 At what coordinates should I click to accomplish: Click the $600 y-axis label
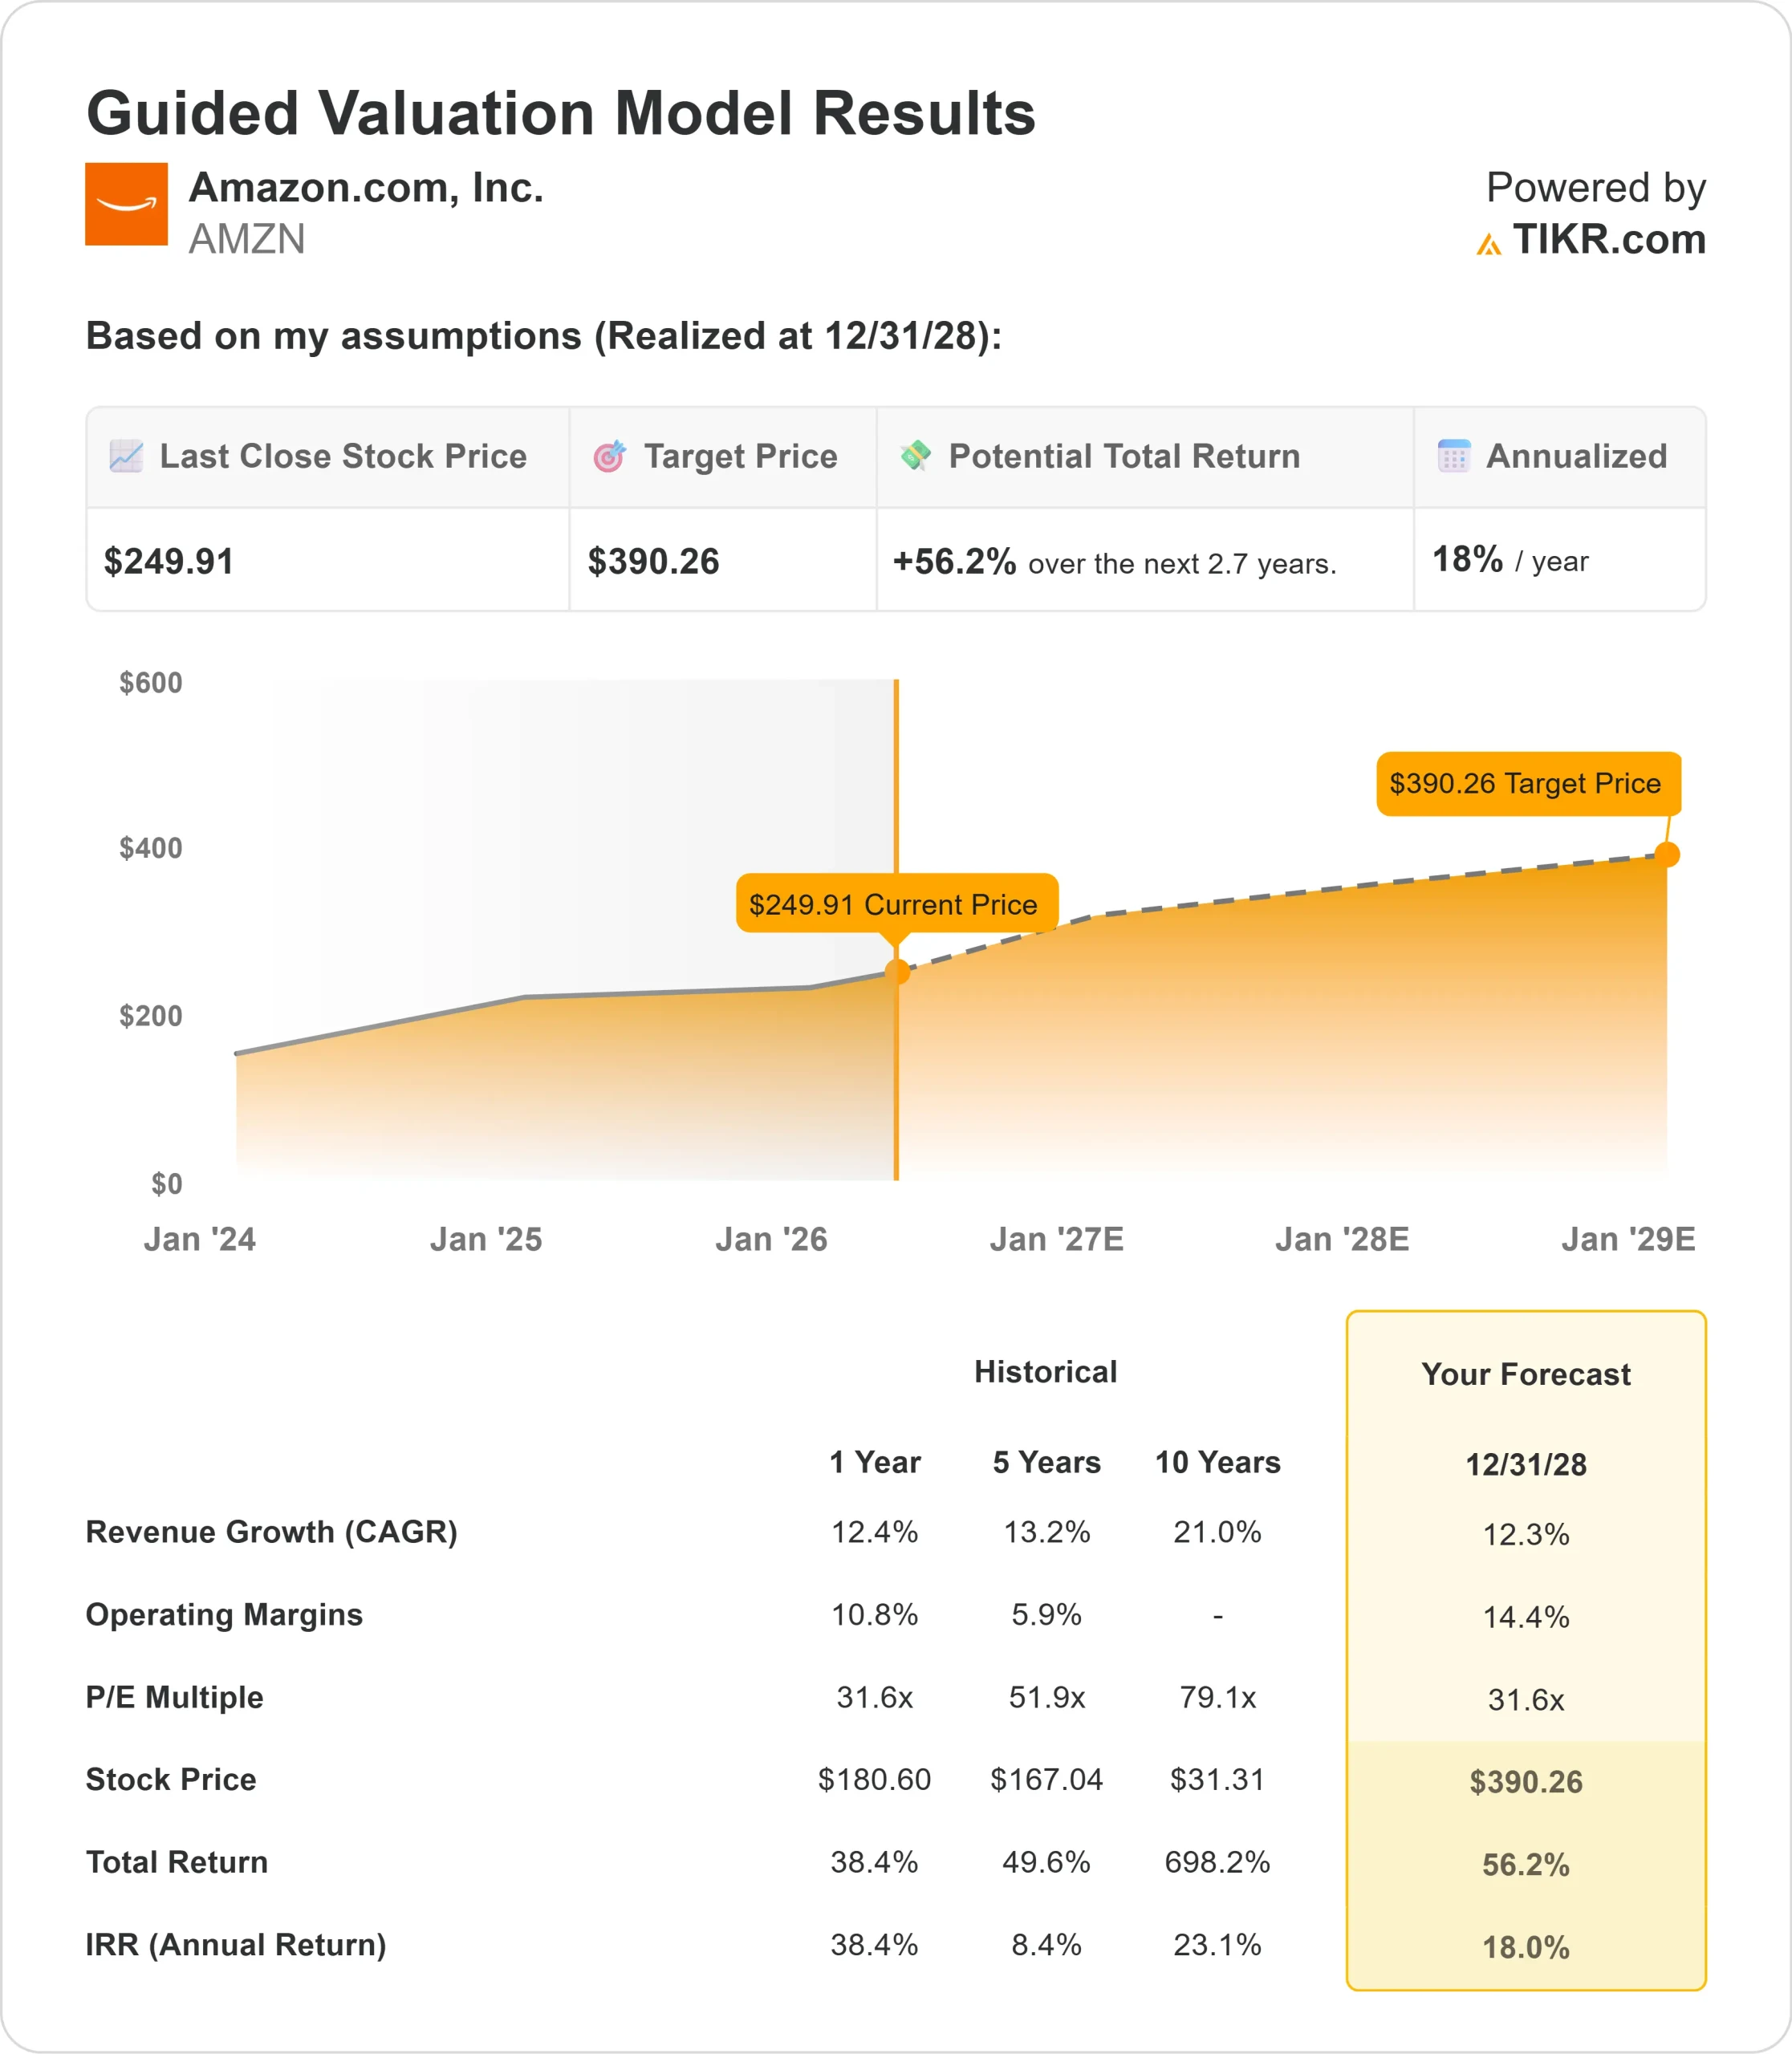point(151,683)
